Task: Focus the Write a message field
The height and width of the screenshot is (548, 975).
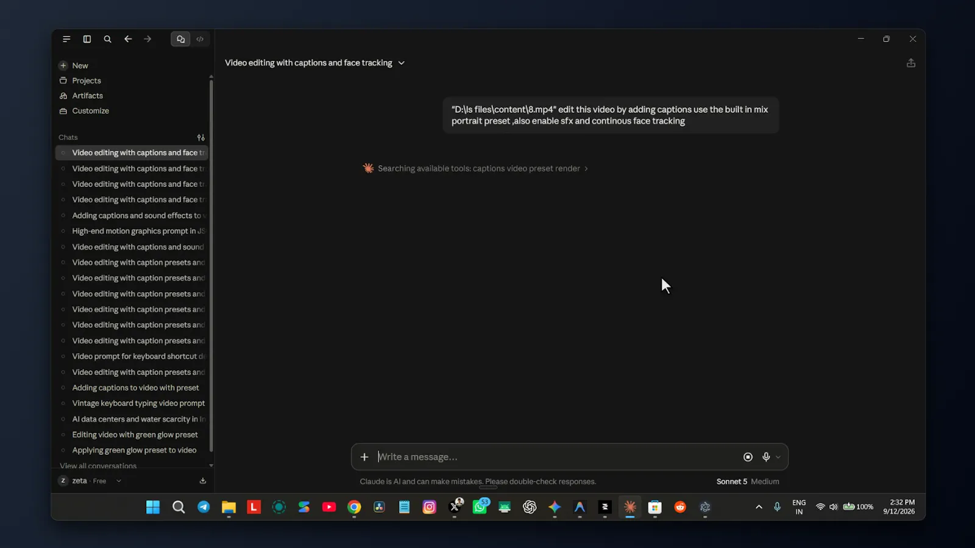Action: 555,457
